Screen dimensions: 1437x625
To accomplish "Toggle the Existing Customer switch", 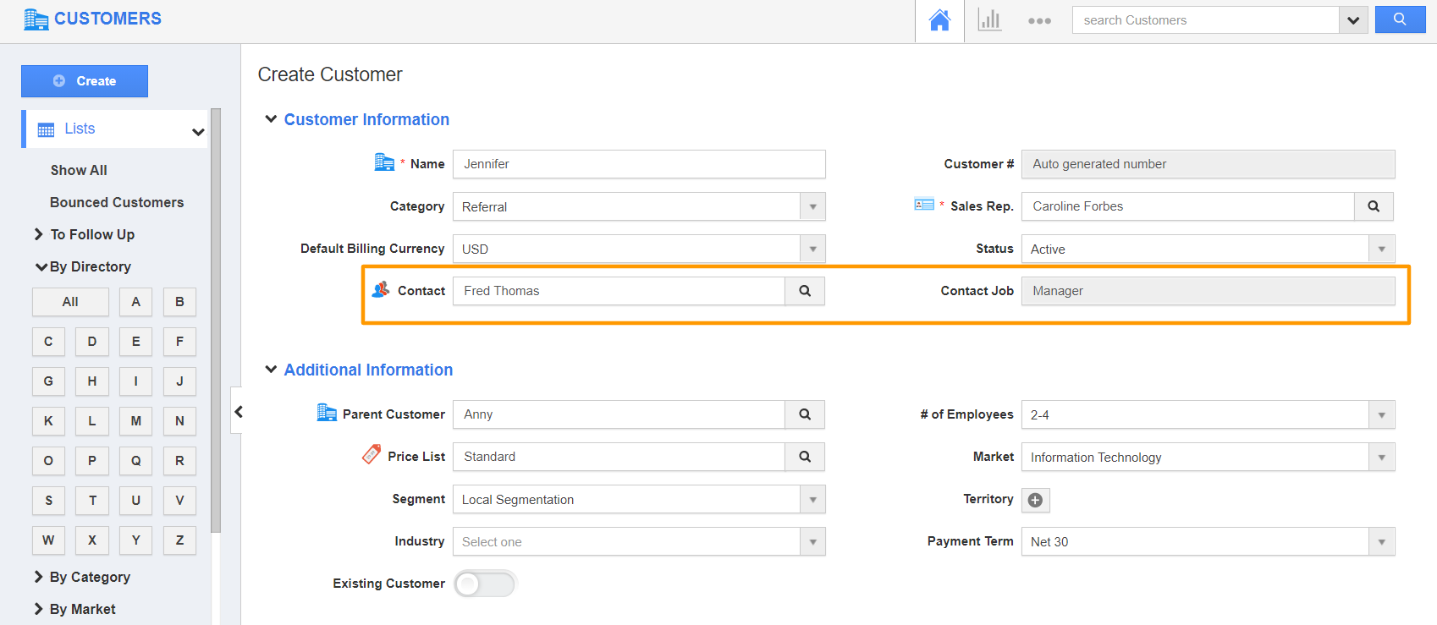I will pyautogui.click(x=484, y=584).
